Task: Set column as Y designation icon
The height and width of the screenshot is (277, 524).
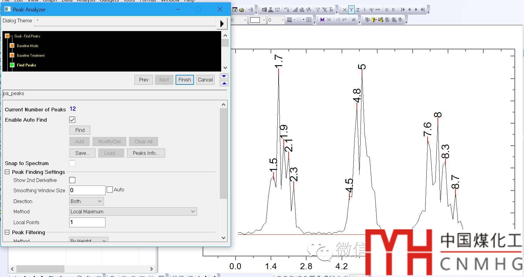Action: 351,10
